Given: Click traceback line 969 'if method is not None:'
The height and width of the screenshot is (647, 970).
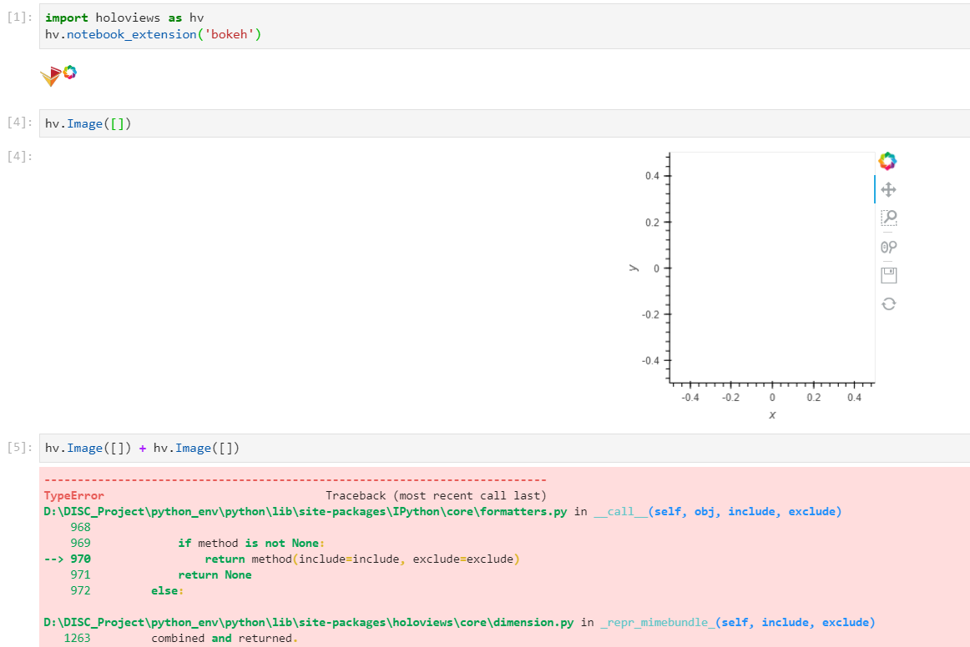Looking at the screenshot, I should (x=197, y=543).
